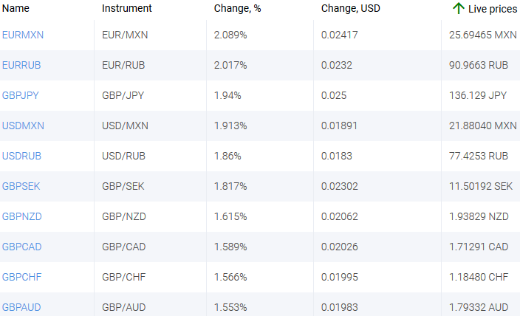Select the USDRUB link
The image size is (520, 316).
click(21, 156)
